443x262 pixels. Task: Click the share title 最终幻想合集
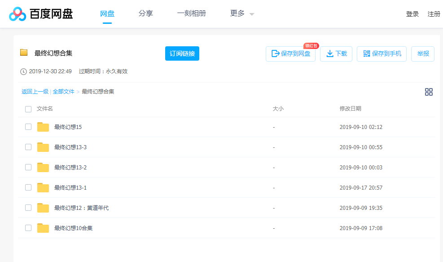pos(53,53)
